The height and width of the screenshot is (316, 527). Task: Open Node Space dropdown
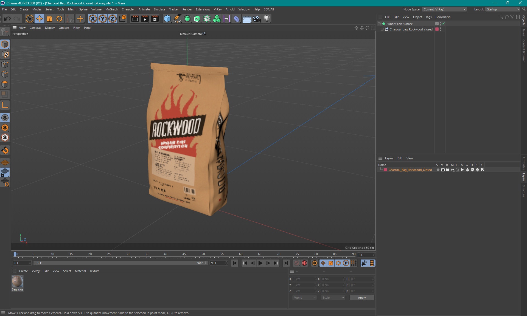(x=444, y=9)
